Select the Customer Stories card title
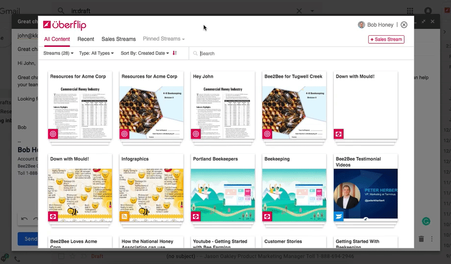The width and height of the screenshot is (451, 264). [283, 242]
